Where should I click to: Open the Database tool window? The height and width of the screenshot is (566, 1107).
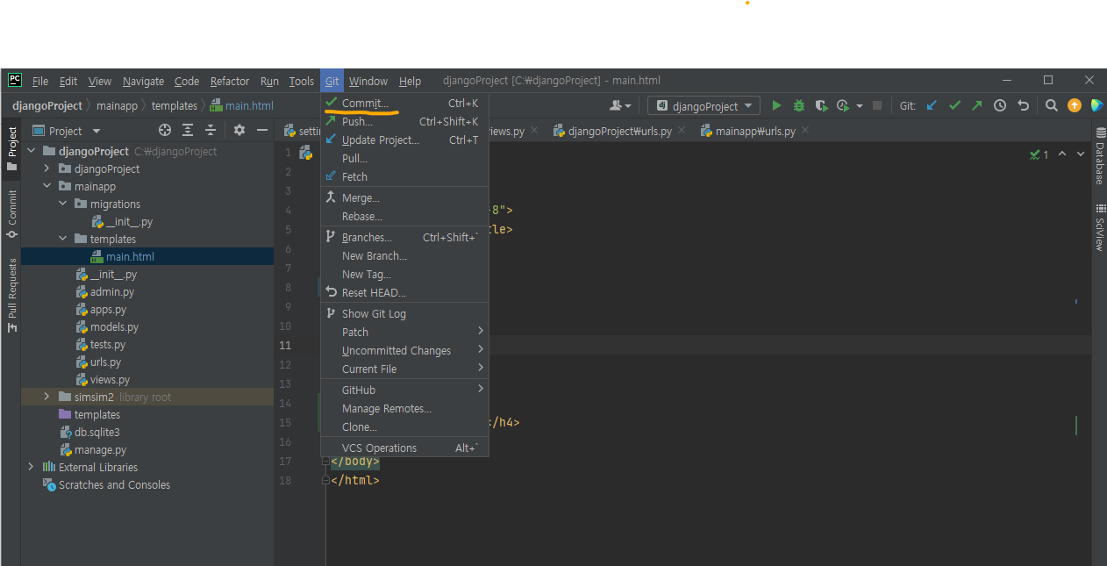pyautogui.click(x=1100, y=156)
